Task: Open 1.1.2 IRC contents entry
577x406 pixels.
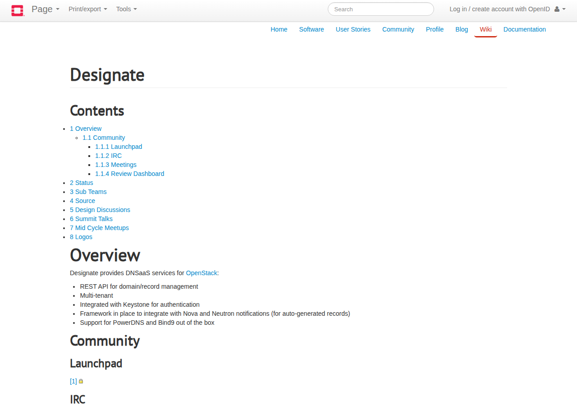Action: coord(108,156)
